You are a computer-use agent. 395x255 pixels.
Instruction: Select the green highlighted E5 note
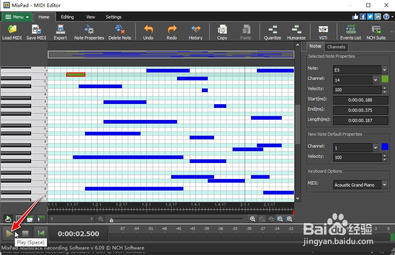[76, 75]
